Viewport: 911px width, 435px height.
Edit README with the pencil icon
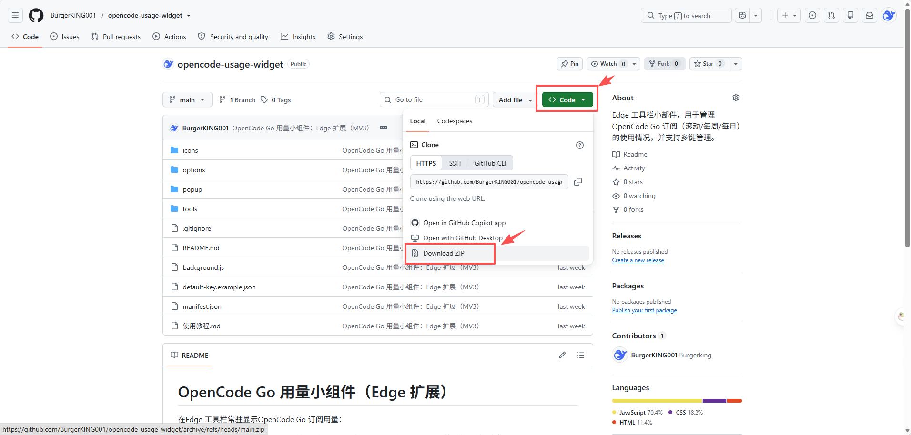[x=562, y=355]
